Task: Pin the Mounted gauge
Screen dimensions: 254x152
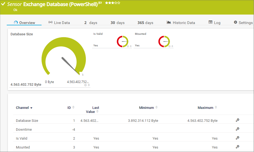Action: click(x=172, y=46)
